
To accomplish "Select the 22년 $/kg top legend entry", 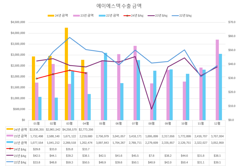I will [182, 16].
